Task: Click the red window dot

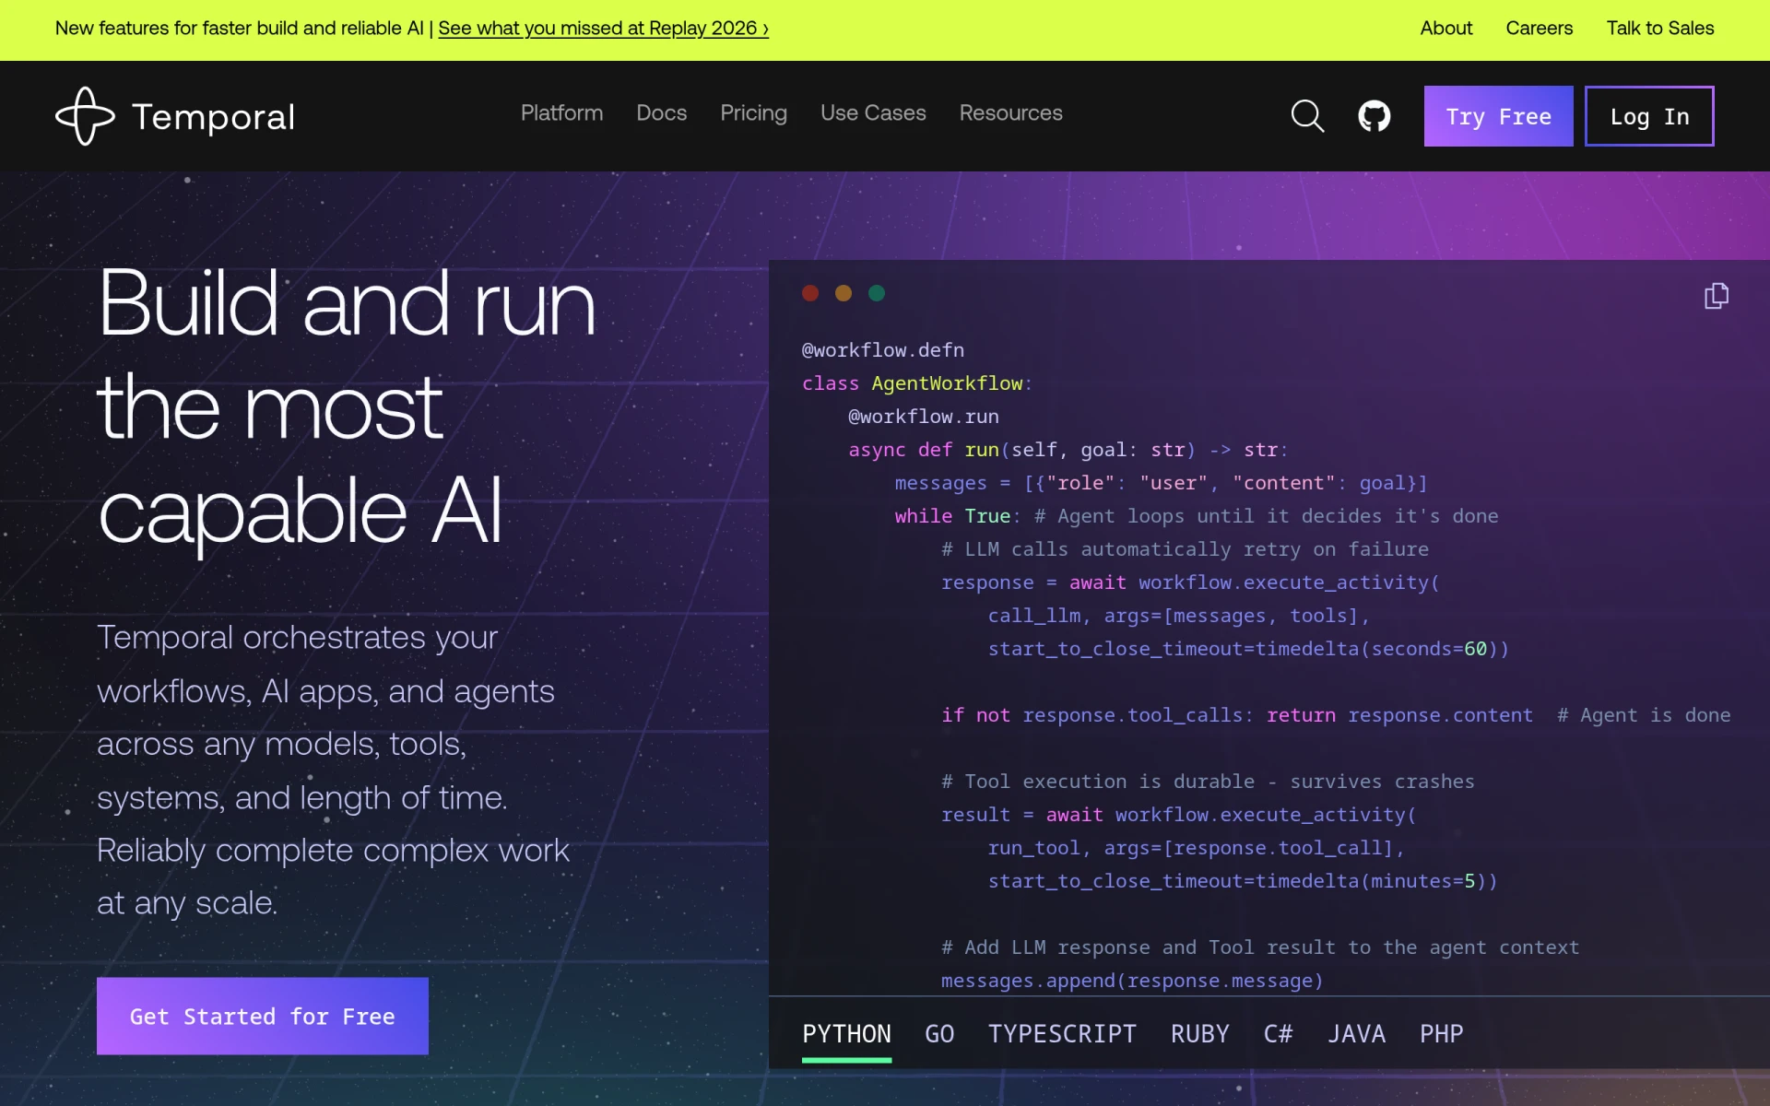Action: click(x=810, y=293)
